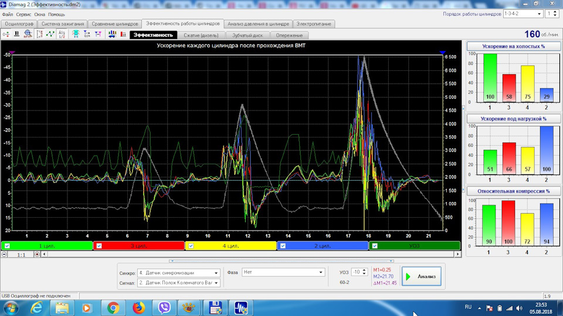Switch to the Осциллограф tab

pyautogui.click(x=19, y=24)
